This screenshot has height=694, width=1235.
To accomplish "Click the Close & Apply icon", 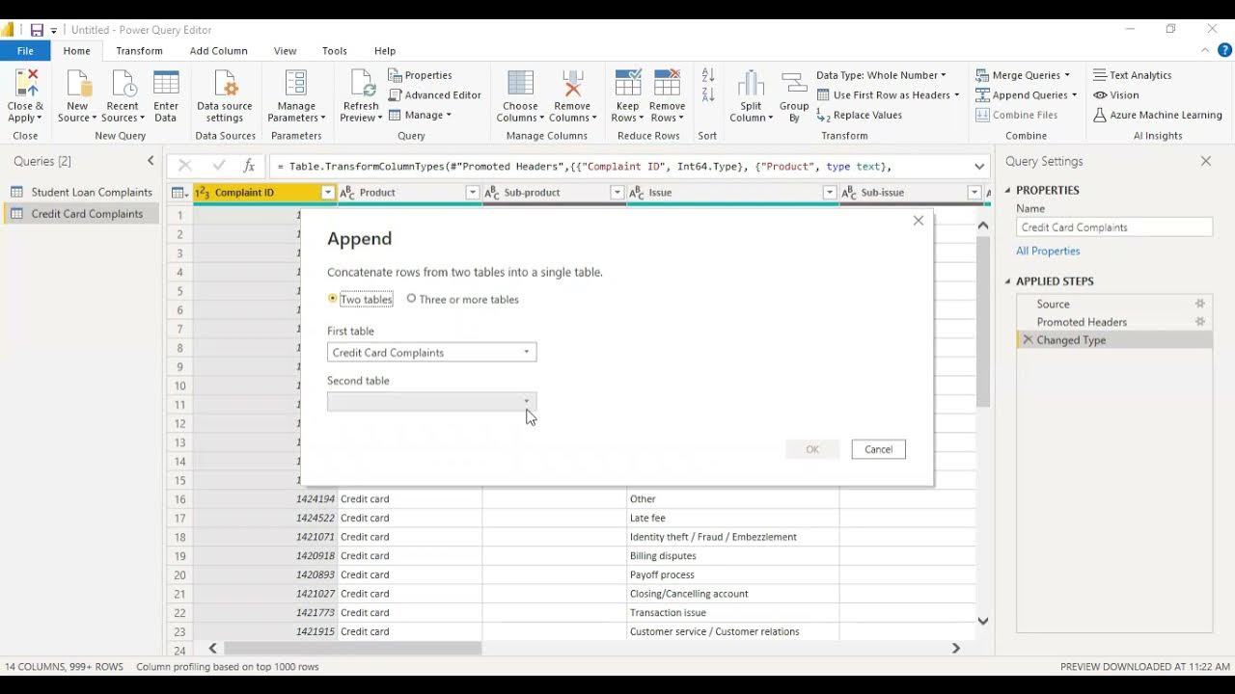I will pos(25,84).
